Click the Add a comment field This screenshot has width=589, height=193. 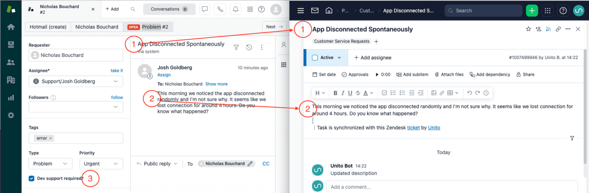coord(454,187)
